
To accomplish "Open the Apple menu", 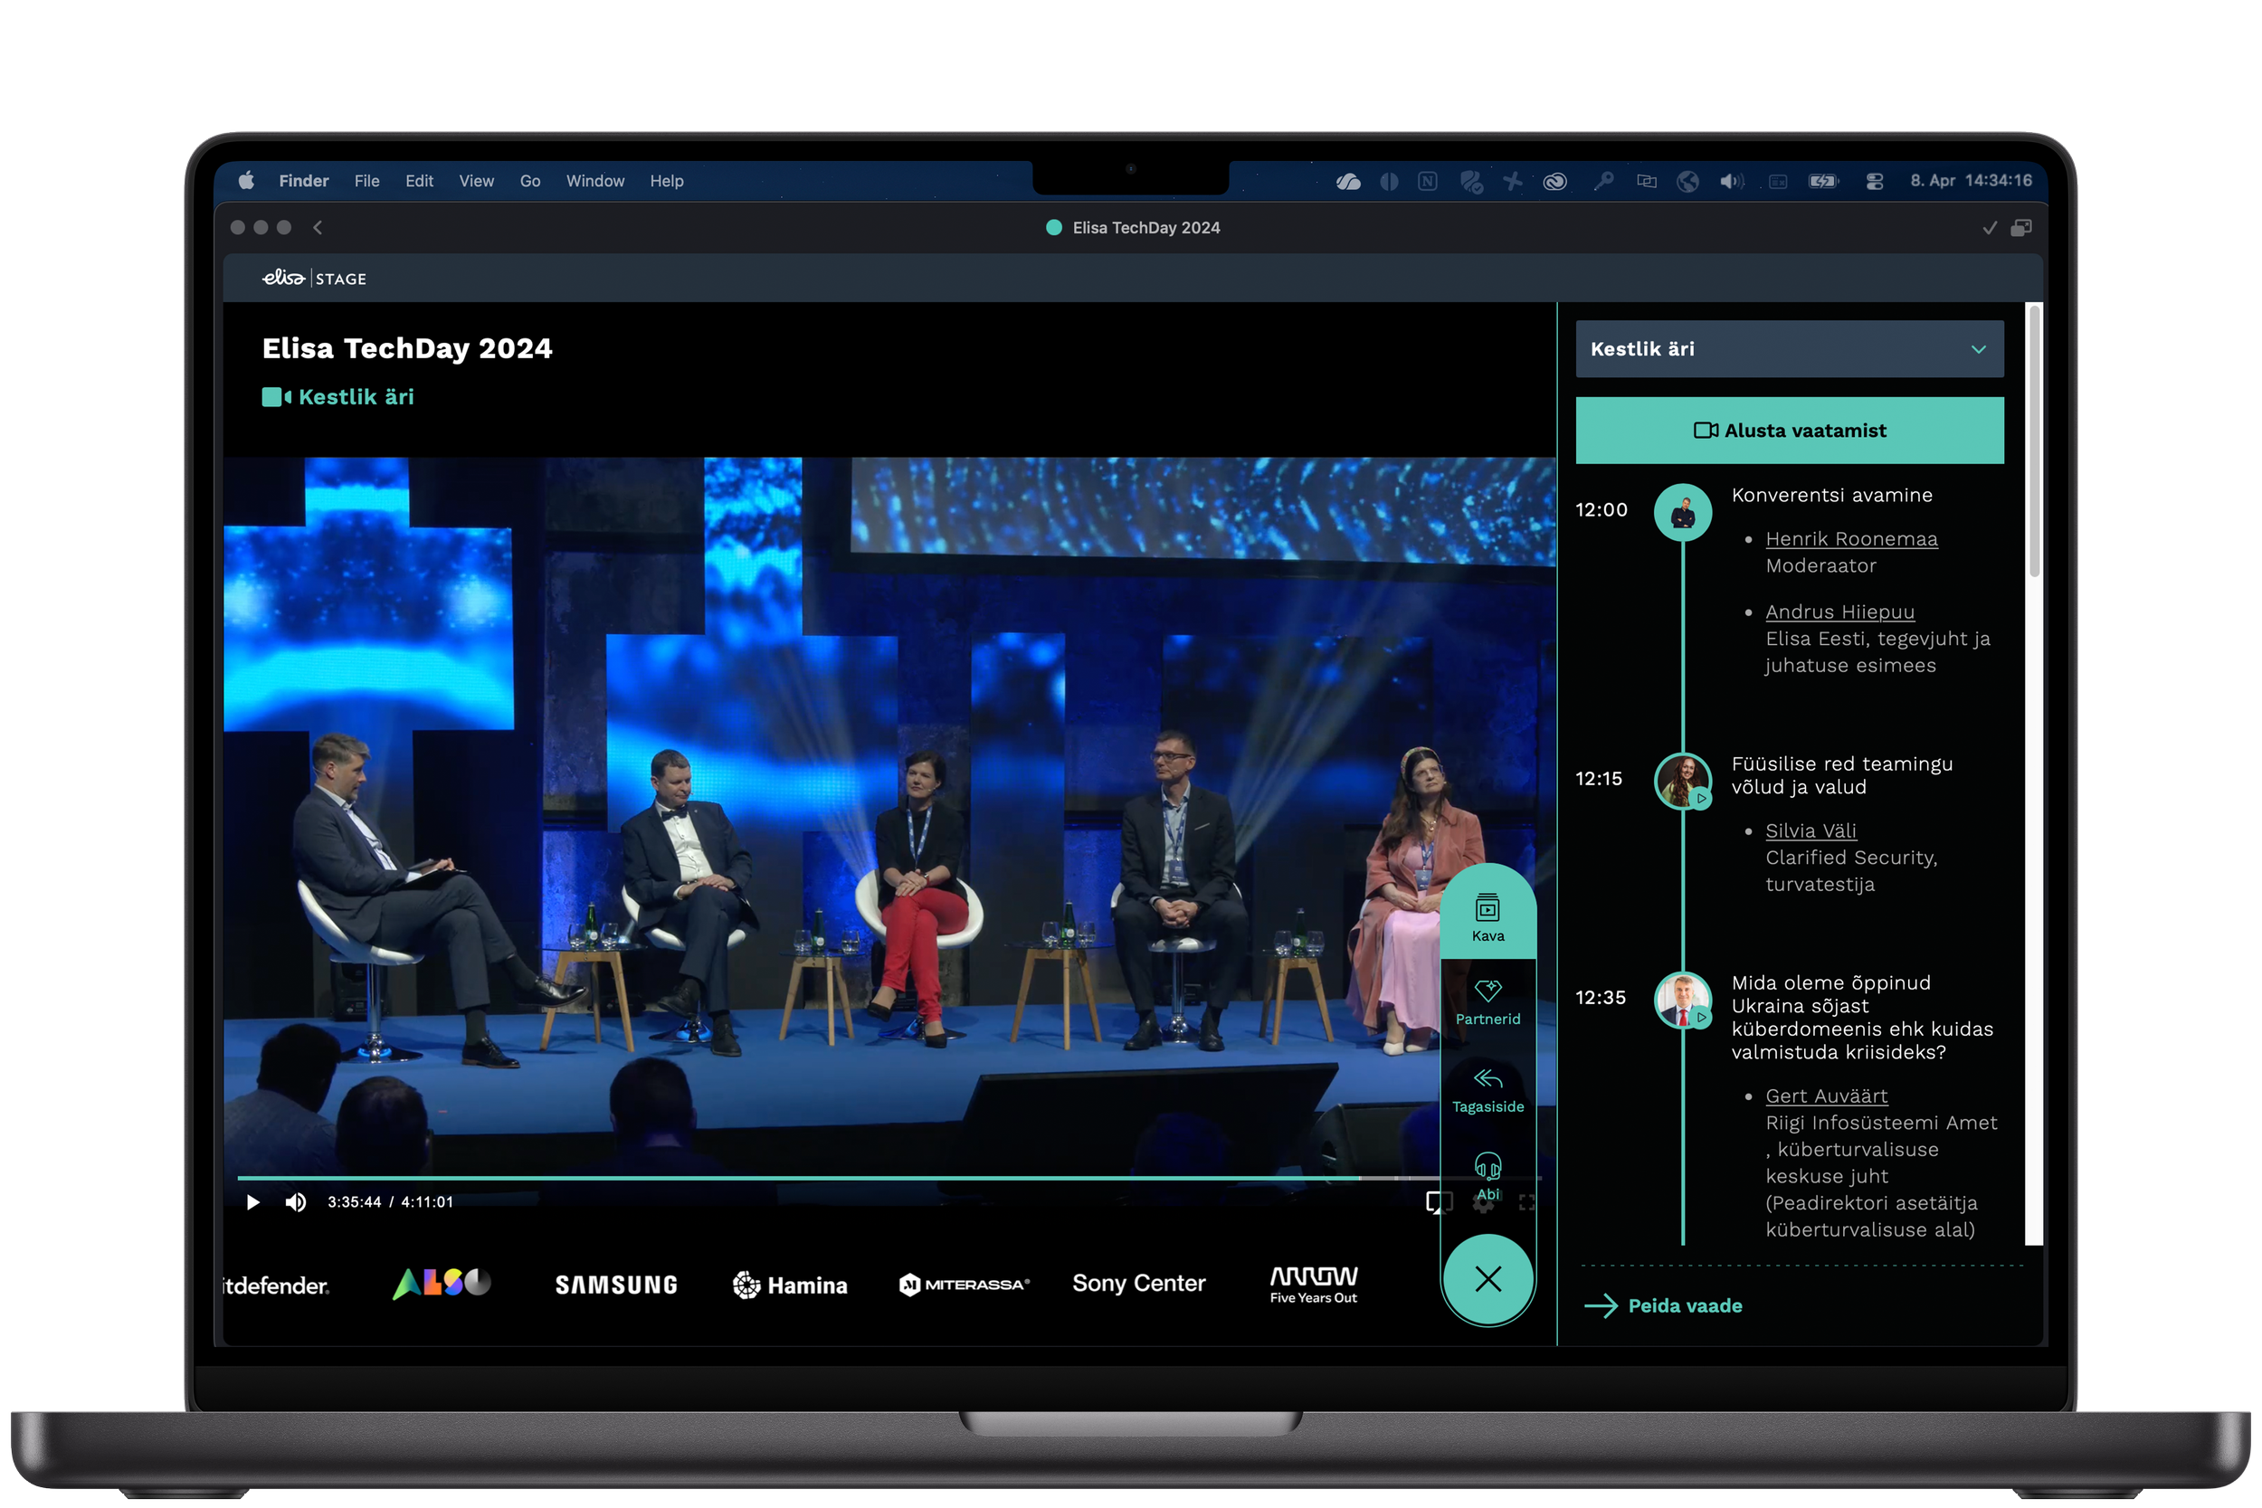I will click(x=246, y=180).
